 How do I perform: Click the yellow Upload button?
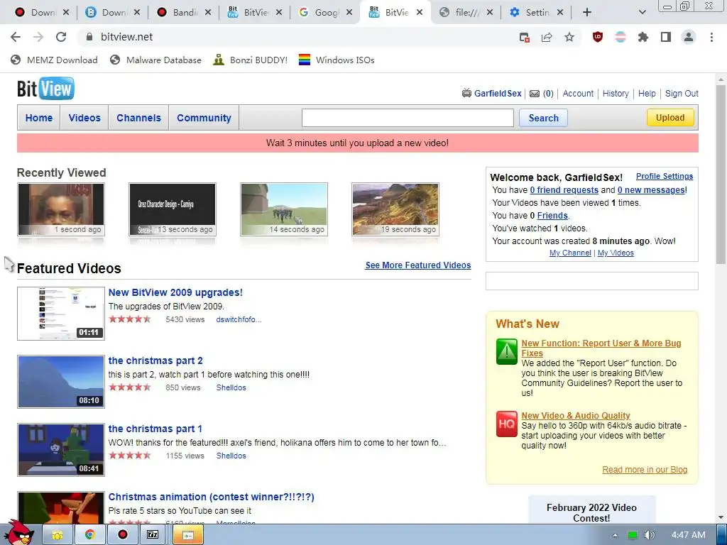[x=670, y=117]
